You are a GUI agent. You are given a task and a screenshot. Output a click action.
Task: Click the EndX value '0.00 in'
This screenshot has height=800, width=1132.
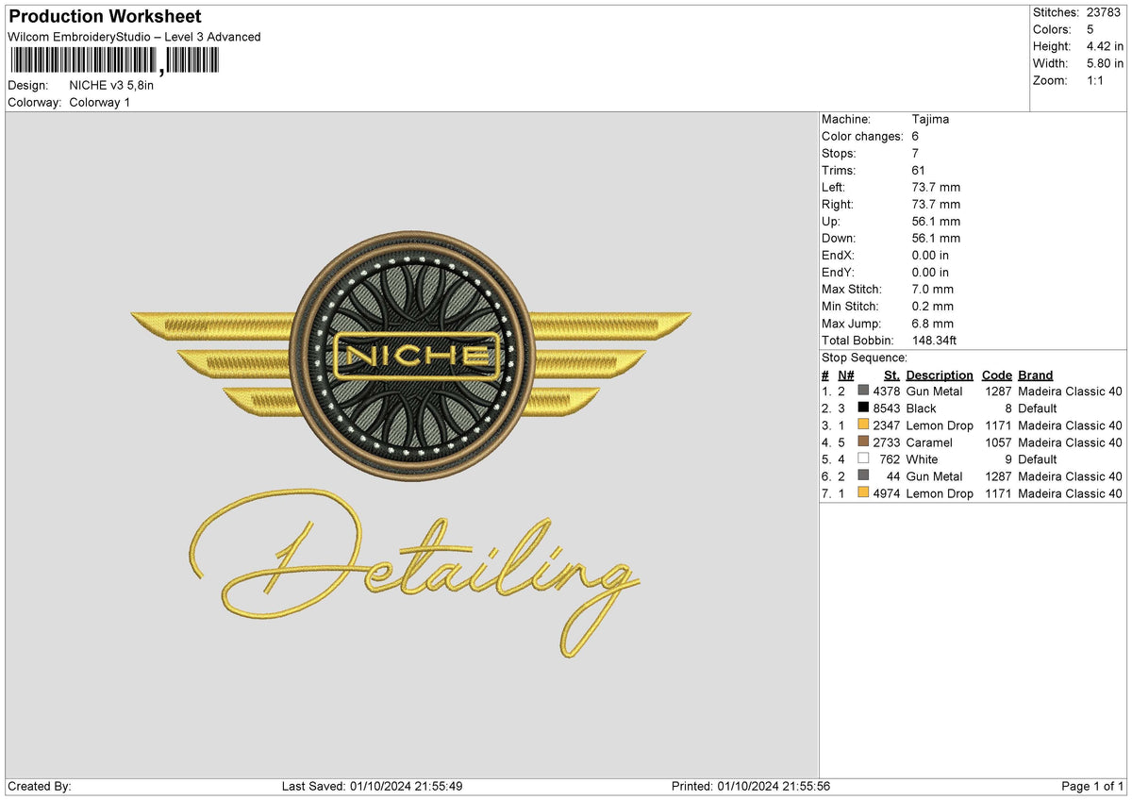931,255
